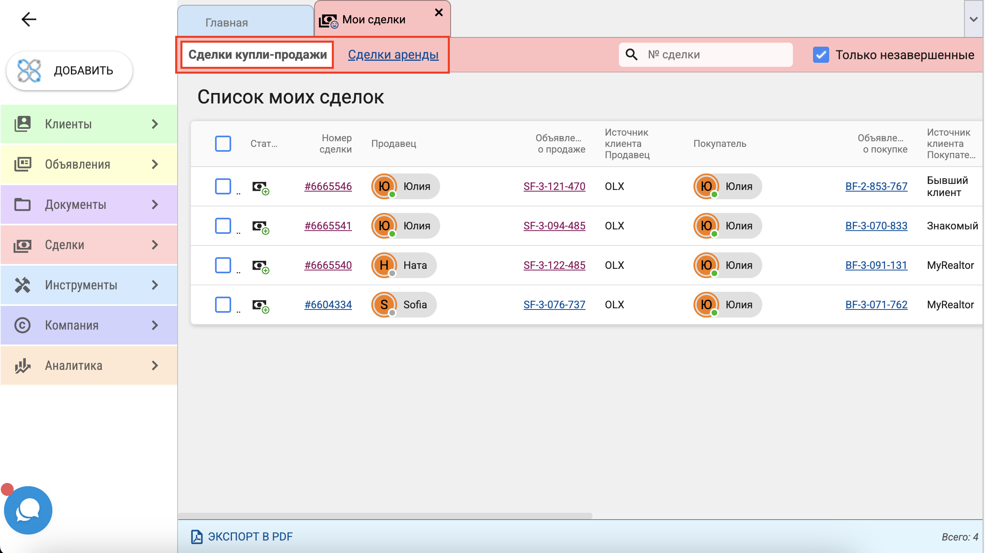985x553 pixels.
Task: Click buyer avatar Ю in deal #6665540
Action: [706, 265]
